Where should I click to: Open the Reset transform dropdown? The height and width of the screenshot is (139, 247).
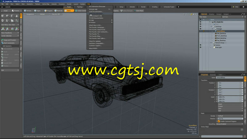[230, 104]
